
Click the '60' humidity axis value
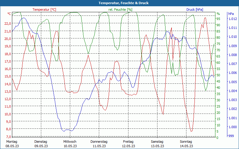pos(218,63)
